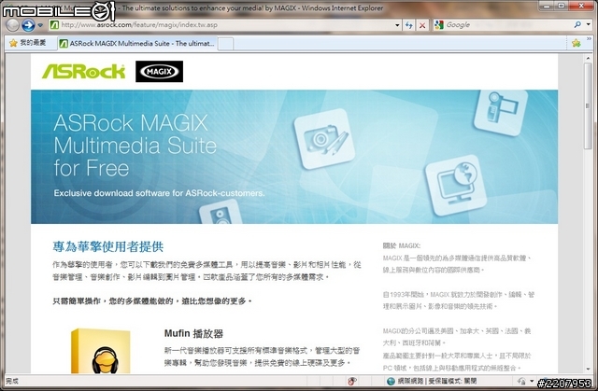598x391 pixels.
Task: Click the ASRock MAGIX Multimedia Suite banner title
Action: [135, 146]
